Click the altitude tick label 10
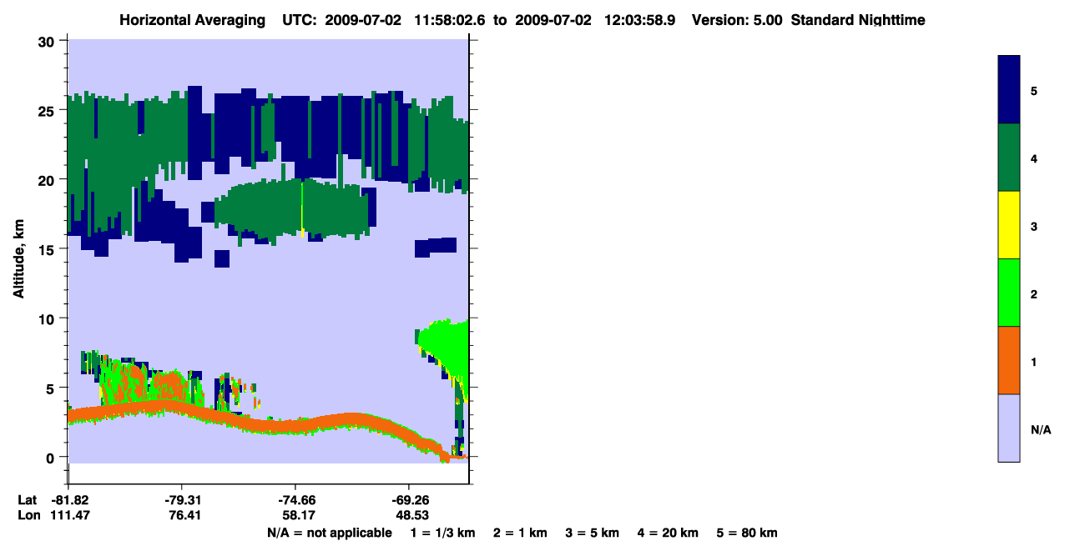The width and height of the screenshot is (1085, 556). point(48,318)
